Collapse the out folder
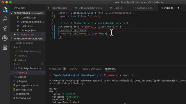 coord(14,47)
